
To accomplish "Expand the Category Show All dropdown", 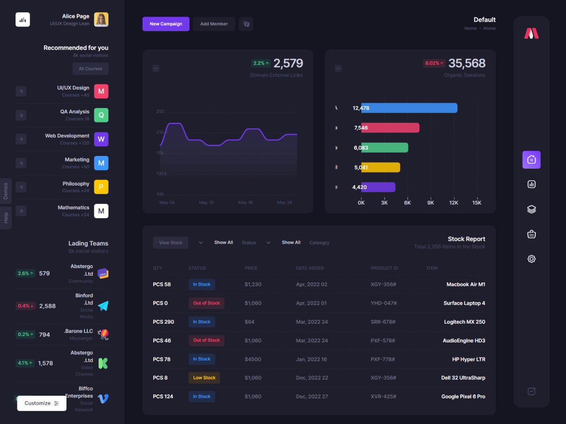I will pyautogui.click(x=268, y=243).
